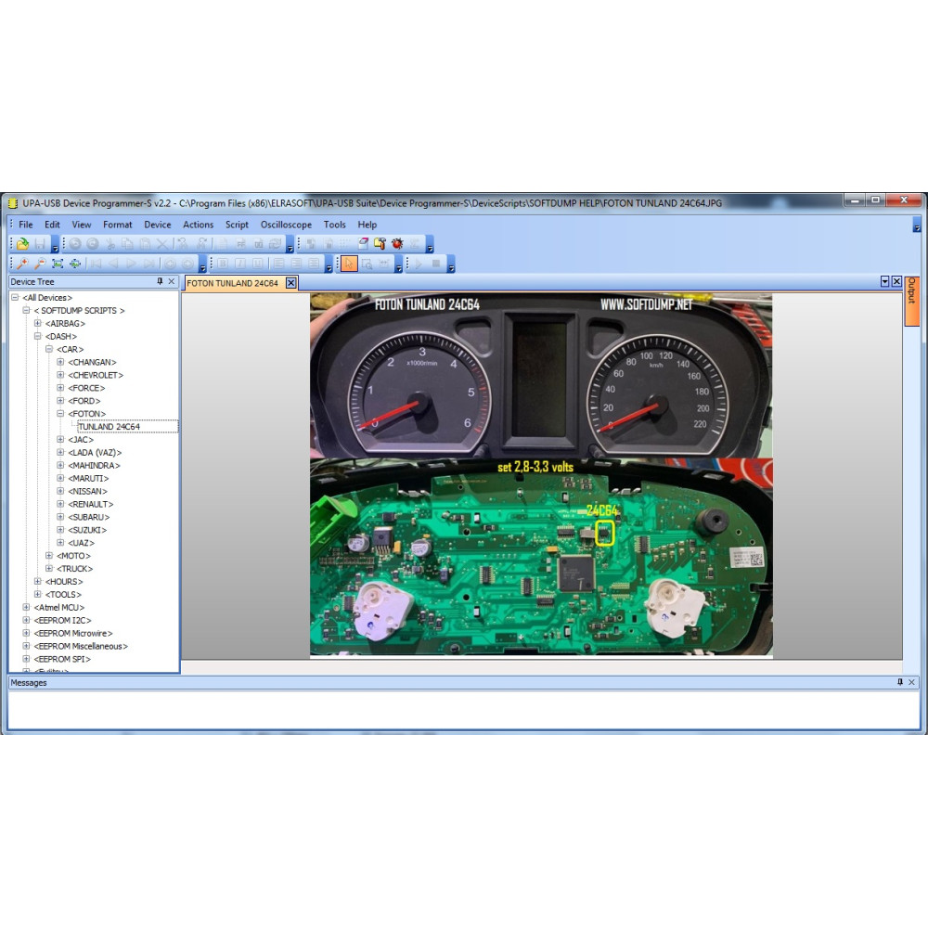Click the FOTON TUNLAND dashboard image

(541, 475)
